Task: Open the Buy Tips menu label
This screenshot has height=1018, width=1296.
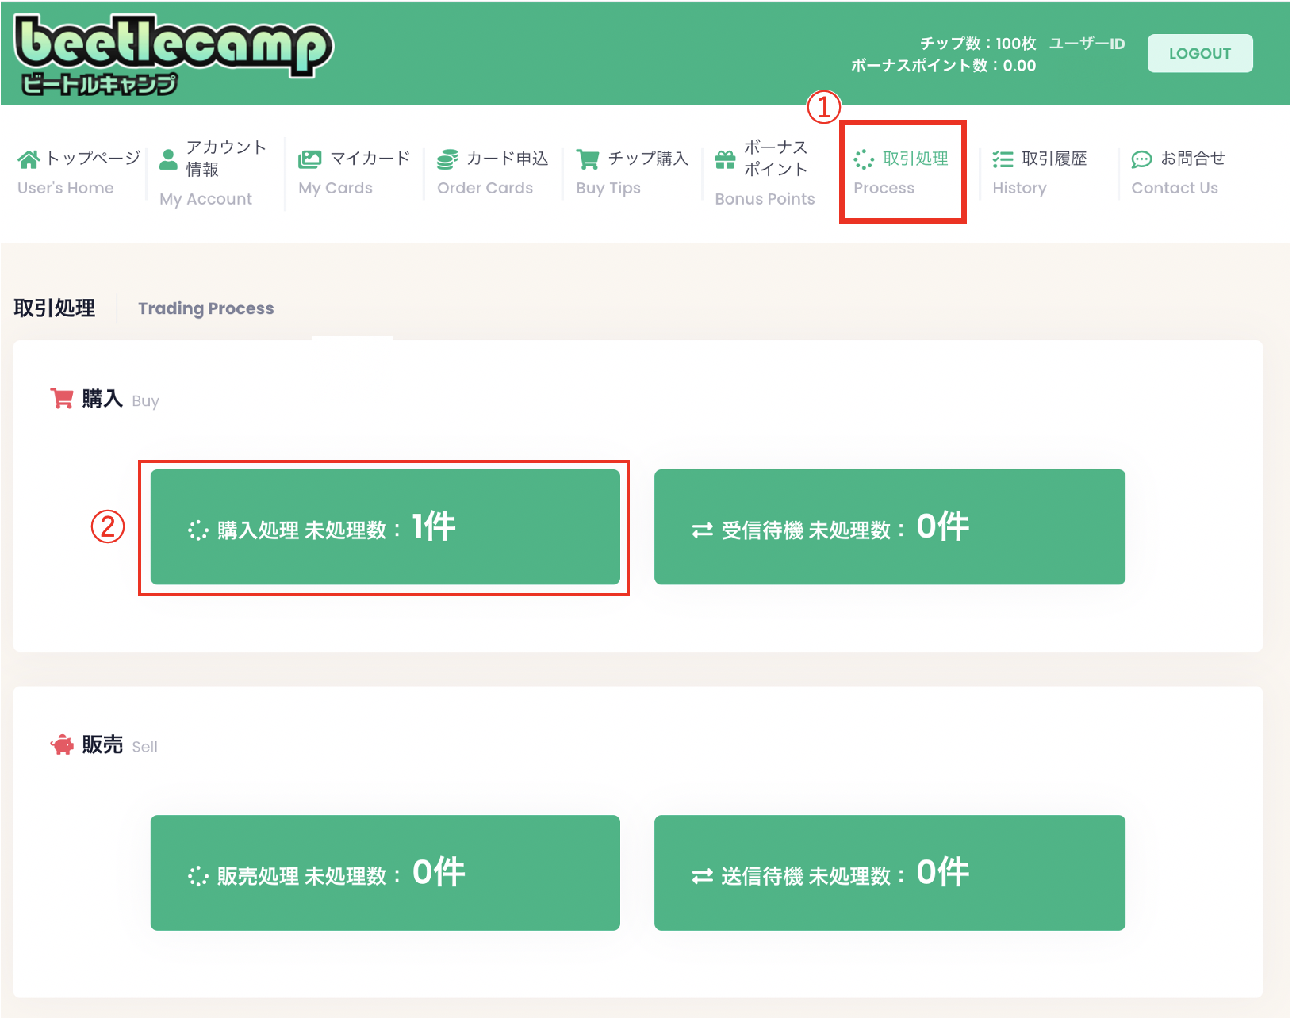Action: tap(608, 188)
